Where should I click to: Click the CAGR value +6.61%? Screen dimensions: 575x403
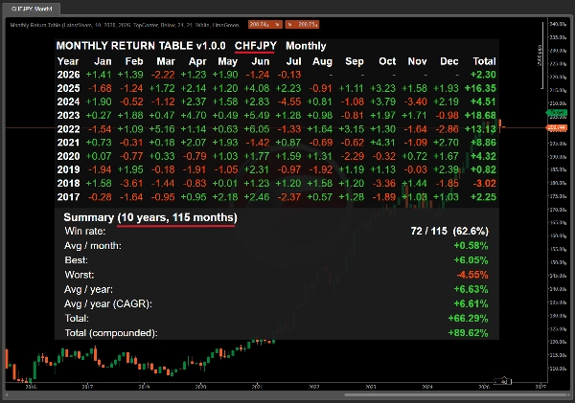pos(471,303)
